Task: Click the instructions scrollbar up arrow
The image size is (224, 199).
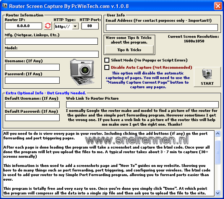Action: [x=218, y=133]
